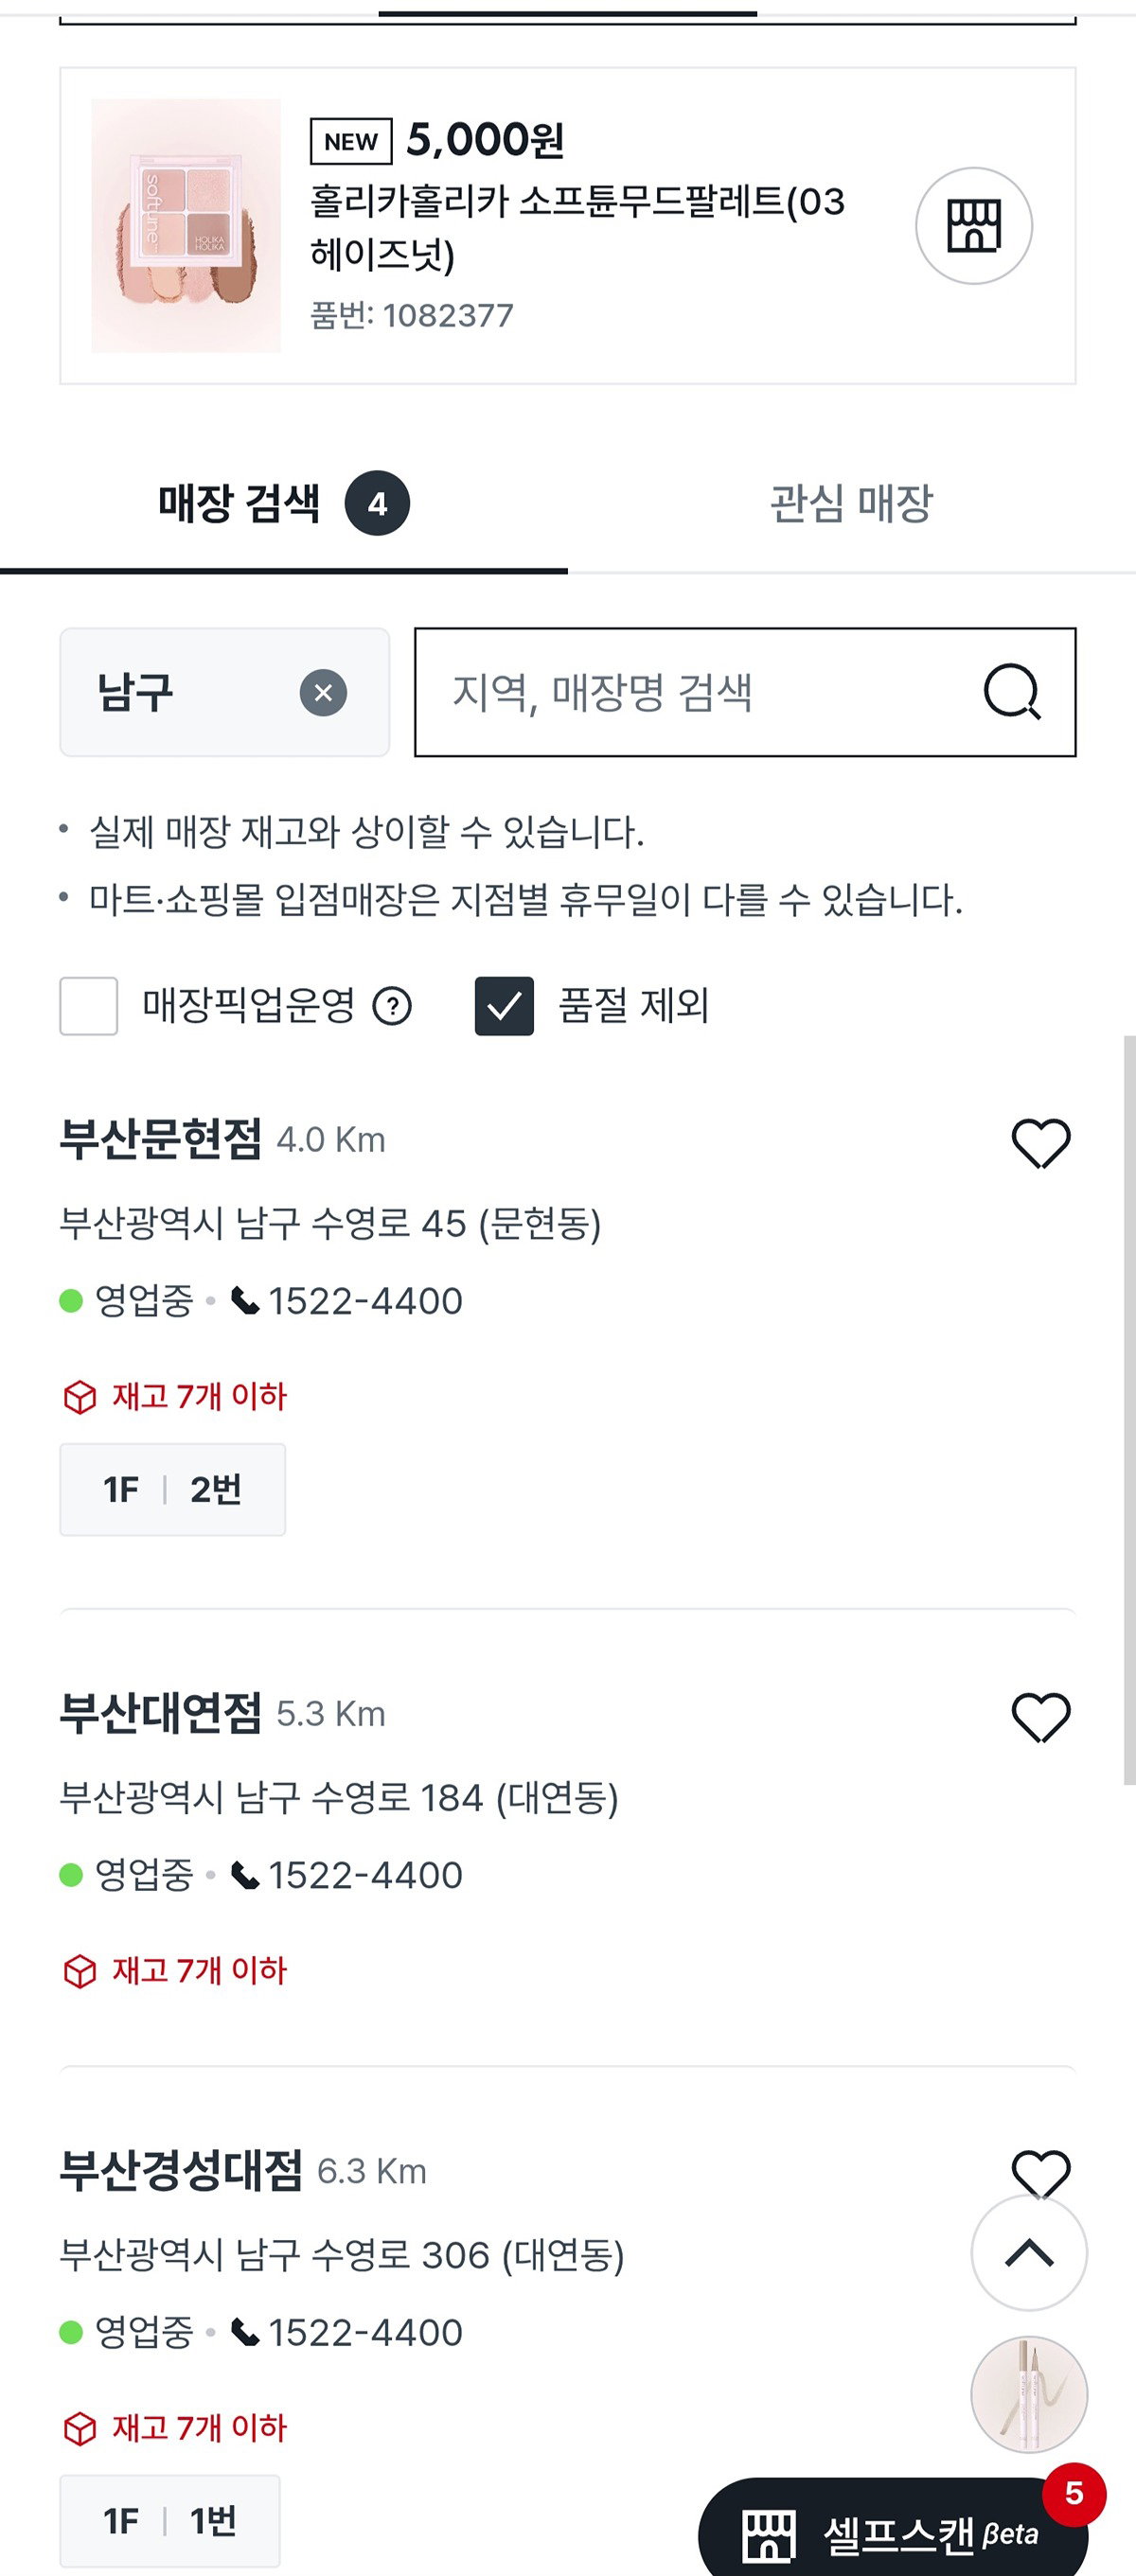Favorite 부산경성대점 with heart icon
This screenshot has height=2576, width=1136.
(x=1041, y=2172)
